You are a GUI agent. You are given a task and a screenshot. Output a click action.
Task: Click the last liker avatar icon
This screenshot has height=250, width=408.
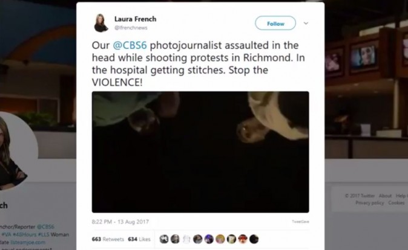254,239
